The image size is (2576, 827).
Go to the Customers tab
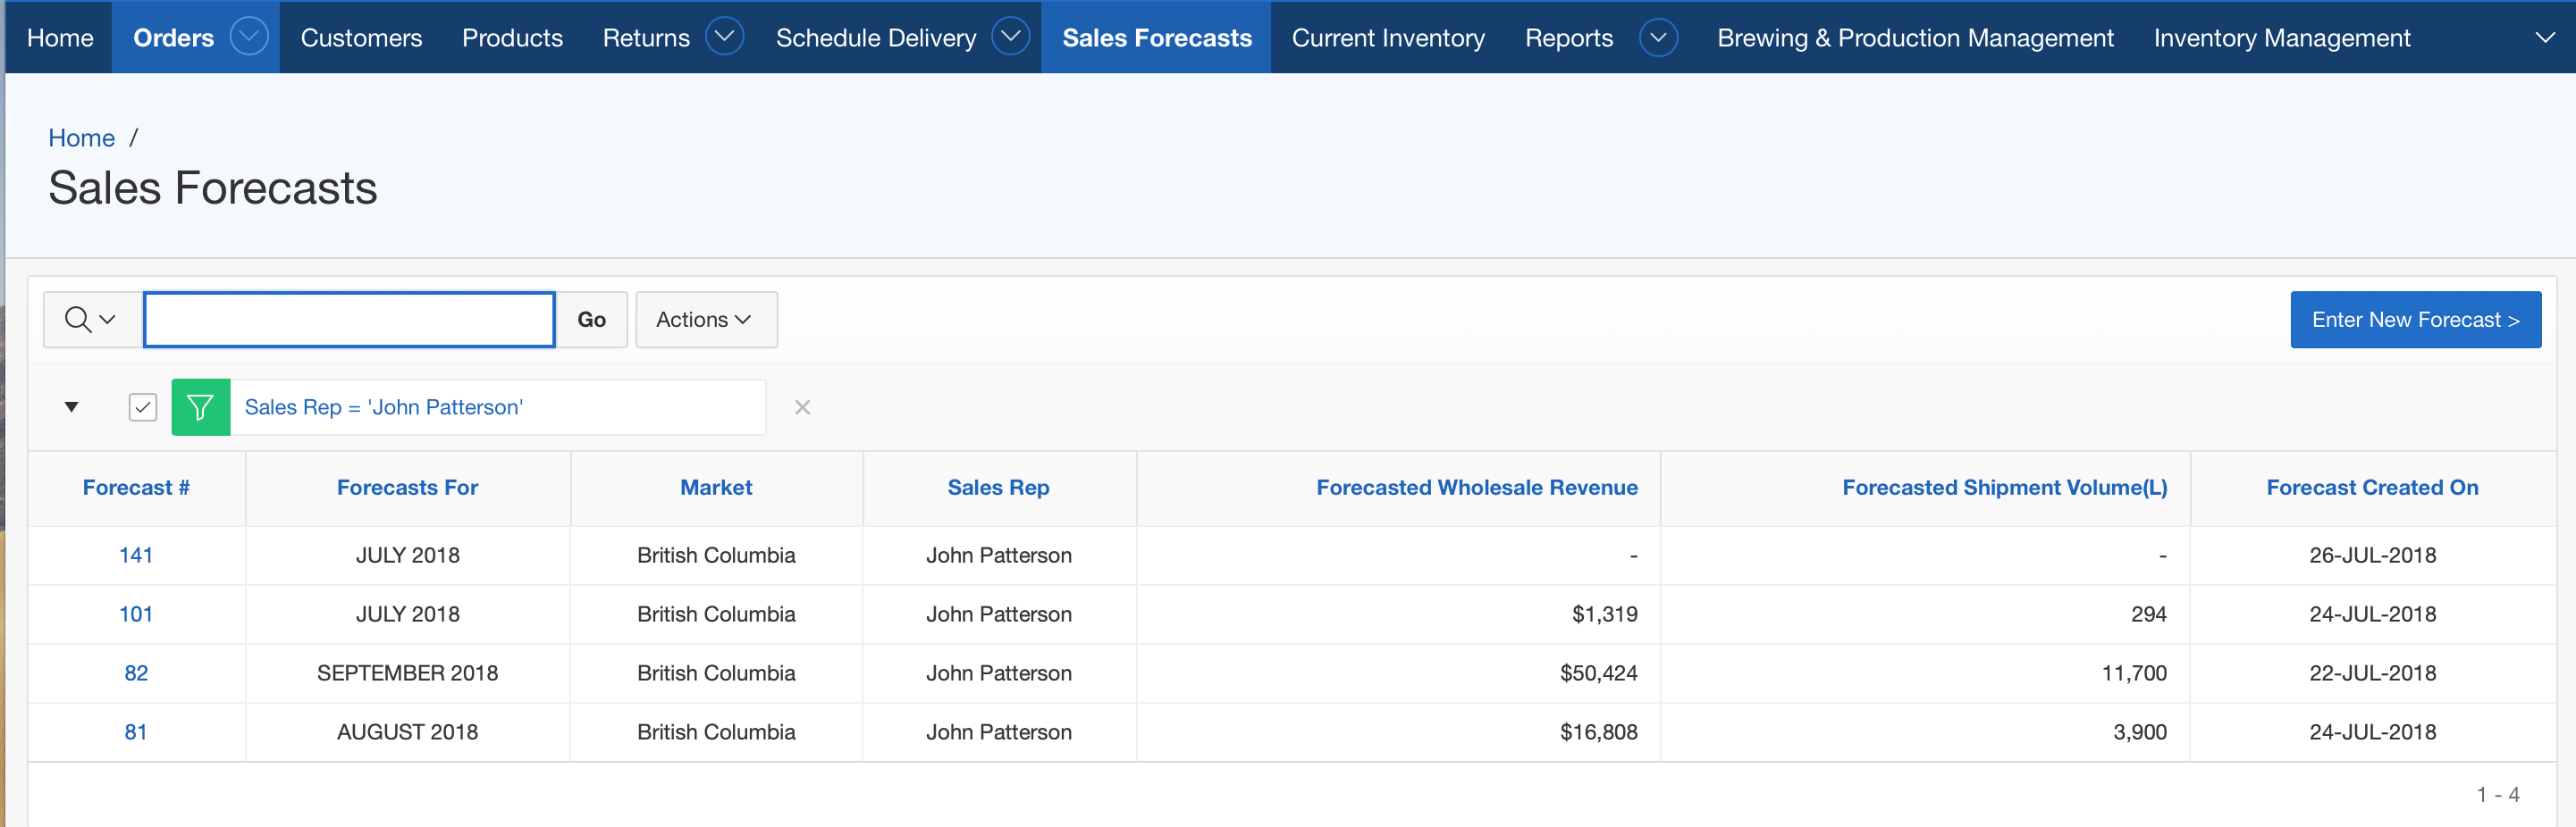[361, 38]
